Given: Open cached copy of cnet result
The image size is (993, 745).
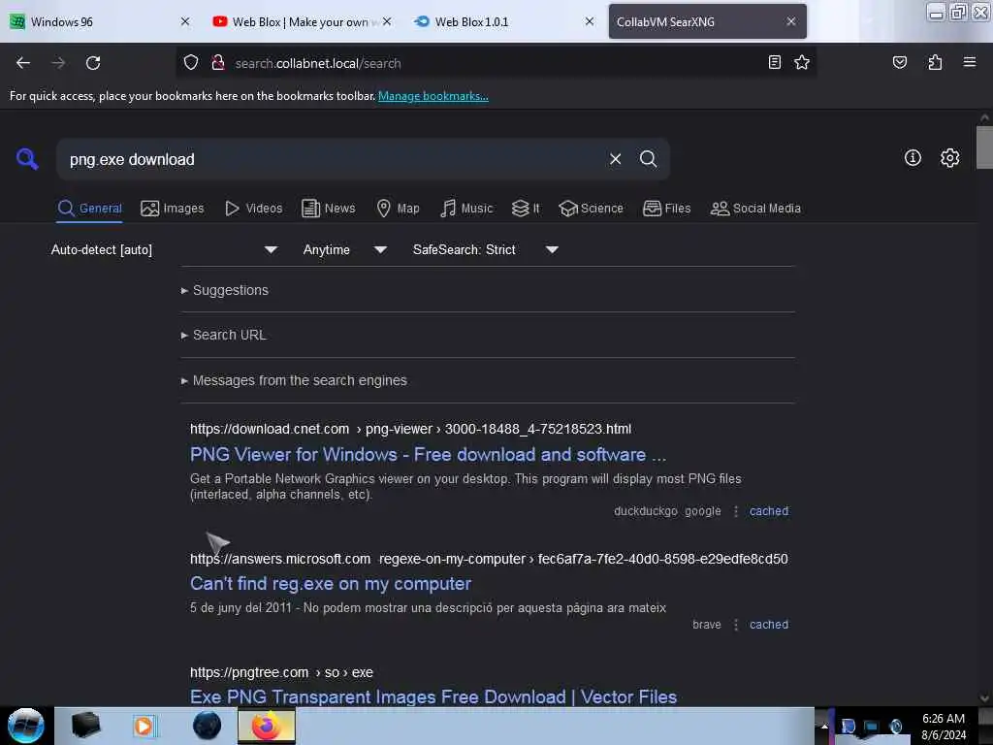Looking at the screenshot, I should pyautogui.click(x=769, y=511).
